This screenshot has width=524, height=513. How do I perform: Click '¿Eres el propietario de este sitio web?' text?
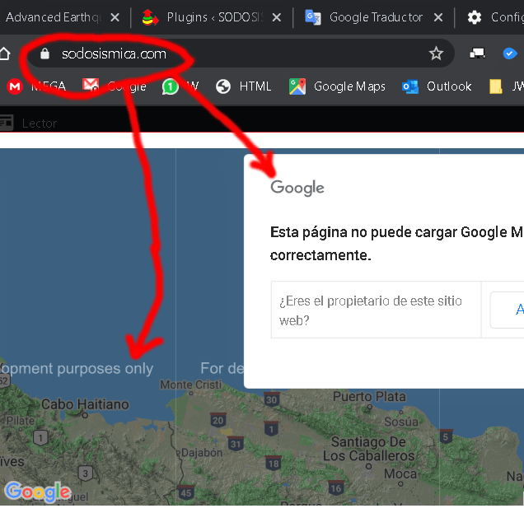[x=370, y=310]
